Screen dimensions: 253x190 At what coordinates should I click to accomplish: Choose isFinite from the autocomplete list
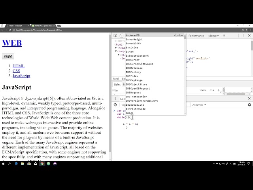tap(155, 47)
